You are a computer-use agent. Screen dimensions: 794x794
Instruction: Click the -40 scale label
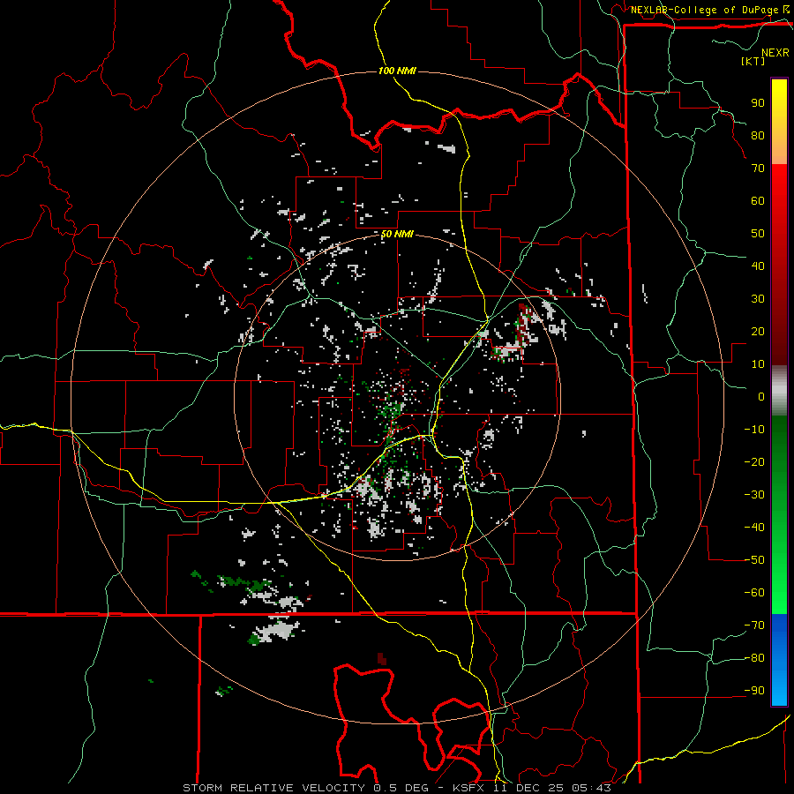coord(754,528)
